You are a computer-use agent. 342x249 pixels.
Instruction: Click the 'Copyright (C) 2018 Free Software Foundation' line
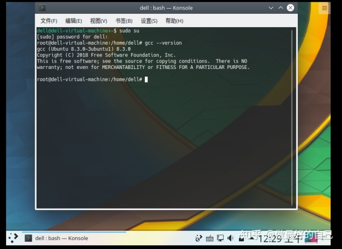pos(106,55)
